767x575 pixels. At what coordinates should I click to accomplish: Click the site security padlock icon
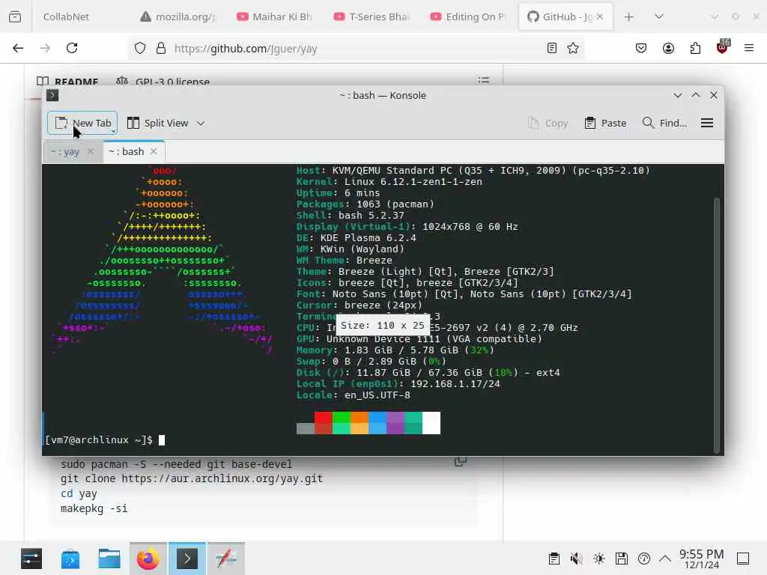[161, 48]
